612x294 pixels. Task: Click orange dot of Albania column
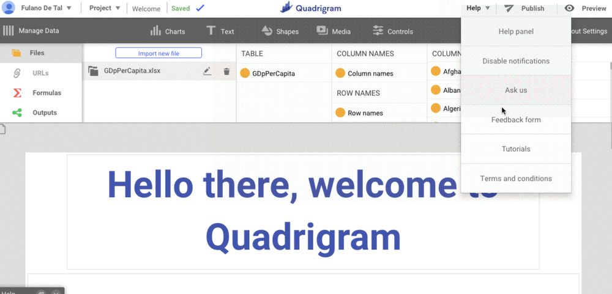pos(436,90)
